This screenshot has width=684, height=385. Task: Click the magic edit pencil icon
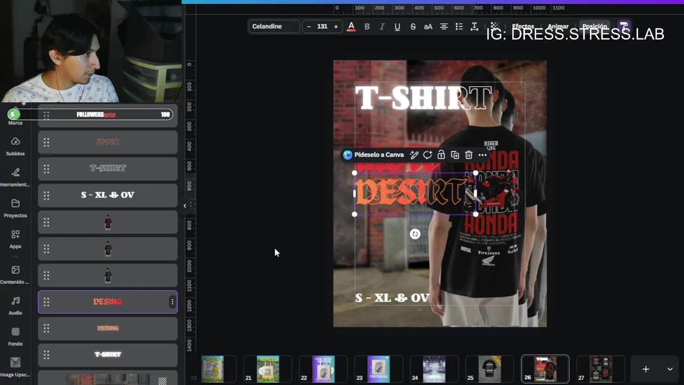tap(414, 155)
